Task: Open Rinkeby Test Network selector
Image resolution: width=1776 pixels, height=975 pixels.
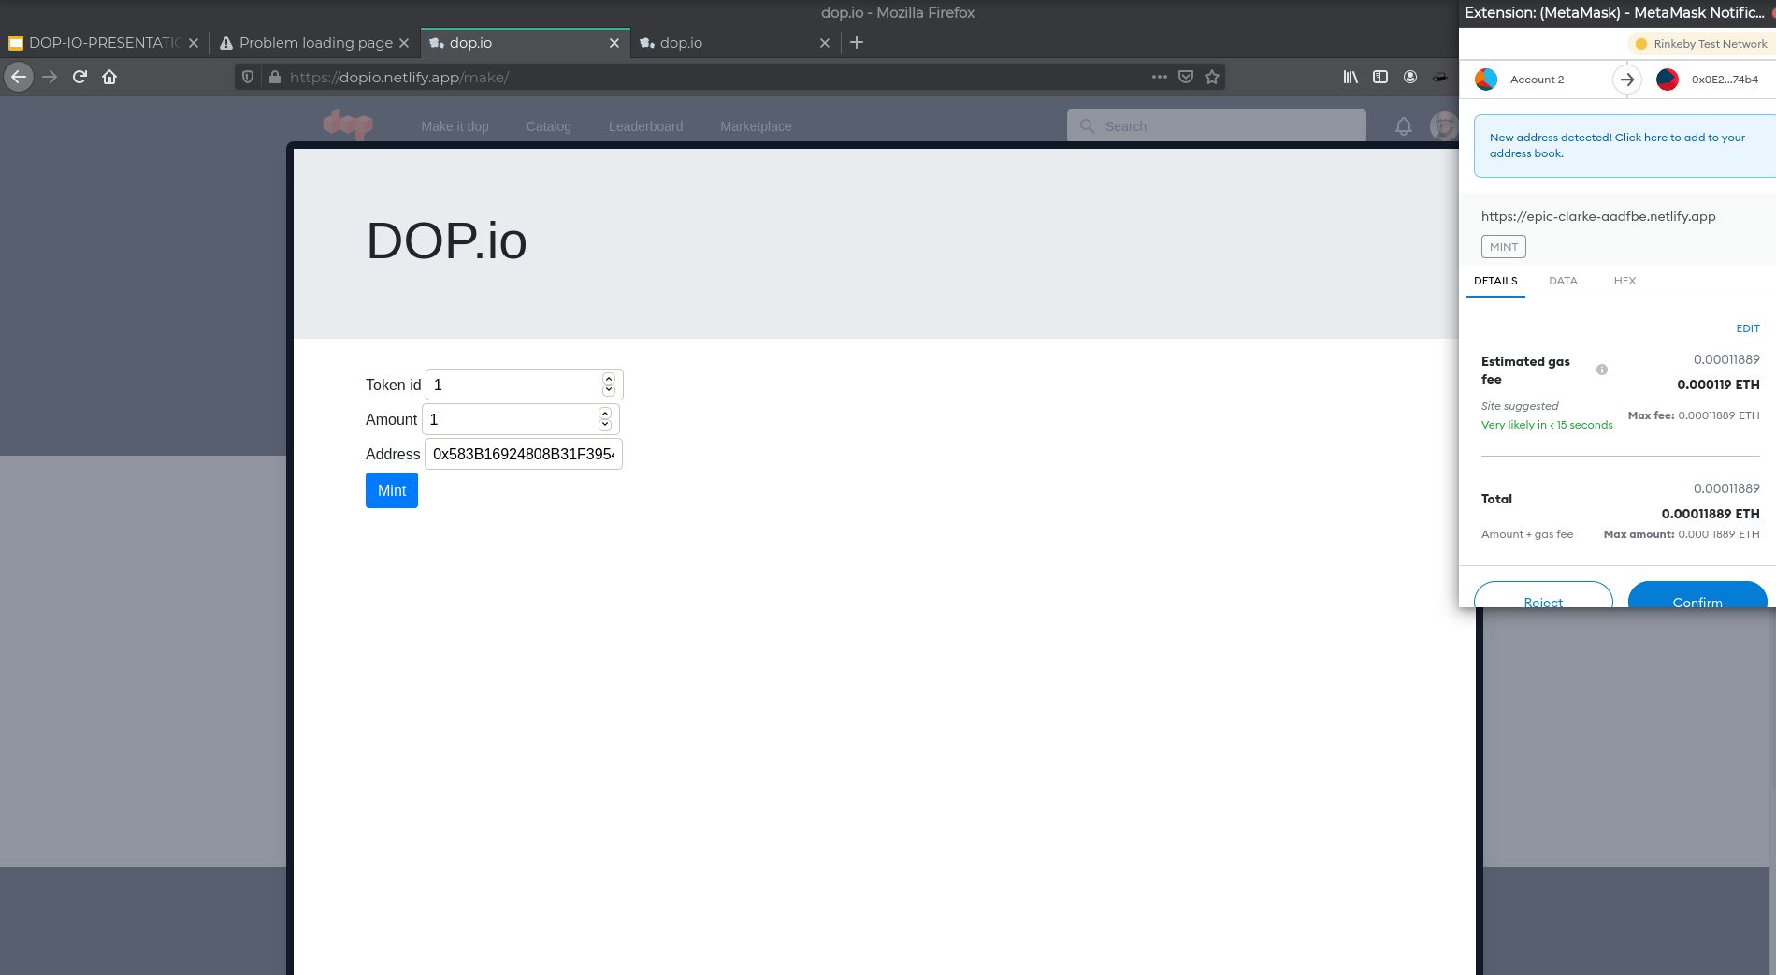Action: (1701, 44)
